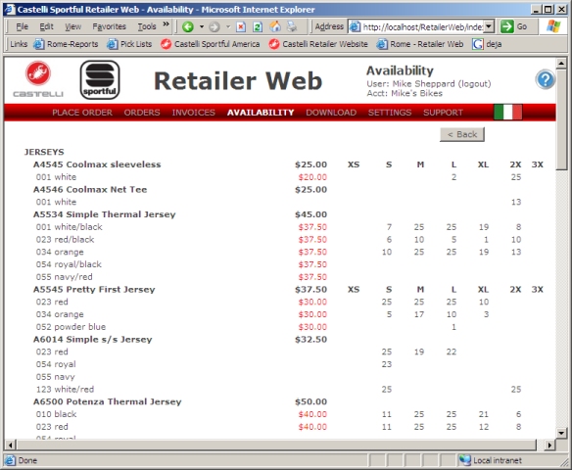Open the address bar dropdown arrow
This screenshot has height=470, width=572.
489,26
